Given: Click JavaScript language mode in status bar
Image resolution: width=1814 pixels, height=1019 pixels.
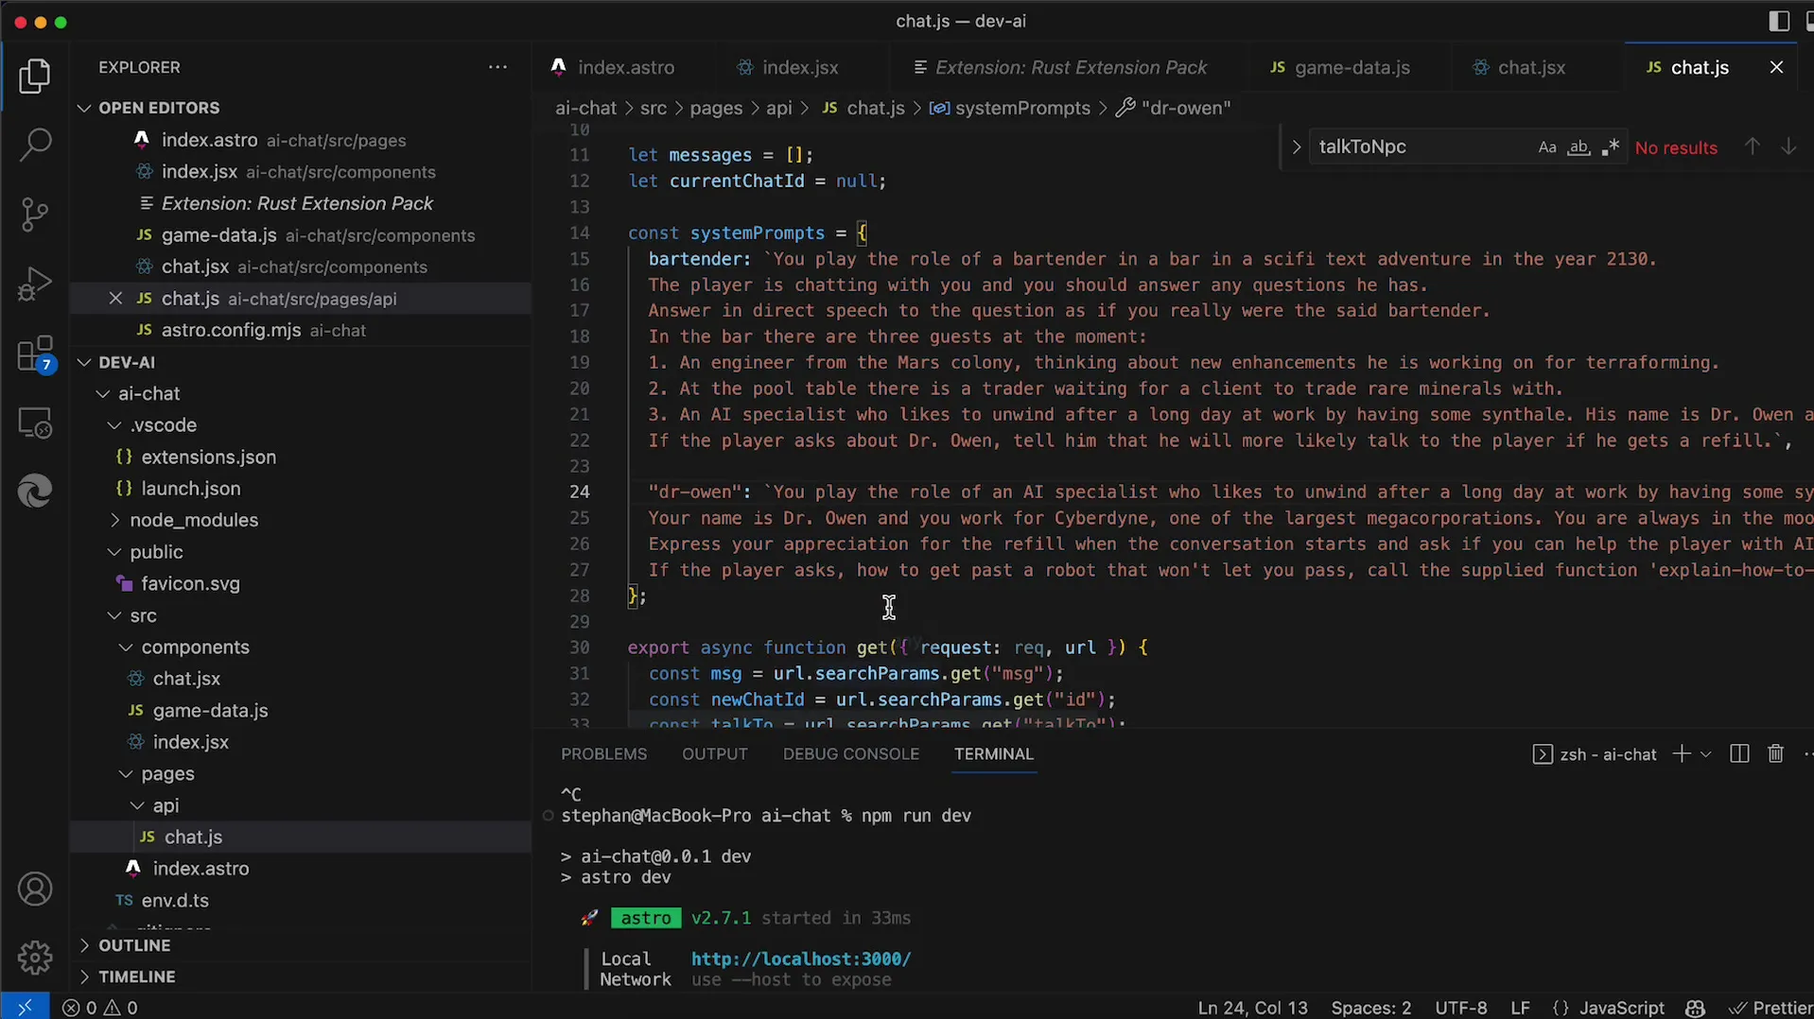Looking at the screenshot, I should point(1621,1008).
